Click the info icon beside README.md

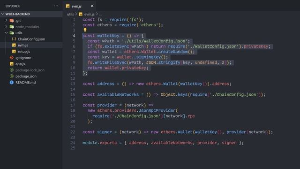pos(12,83)
